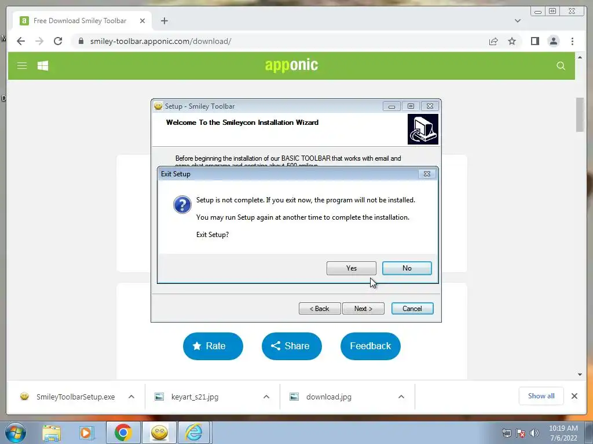Close the downloads bar
The height and width of the screenshot is (444, 593).
pos(574,396)
